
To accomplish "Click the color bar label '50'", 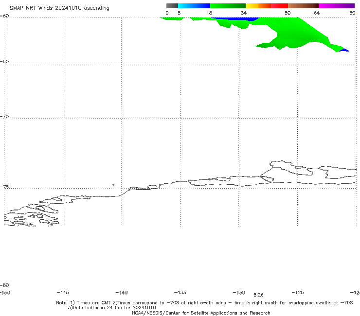I will coord(288,13).
